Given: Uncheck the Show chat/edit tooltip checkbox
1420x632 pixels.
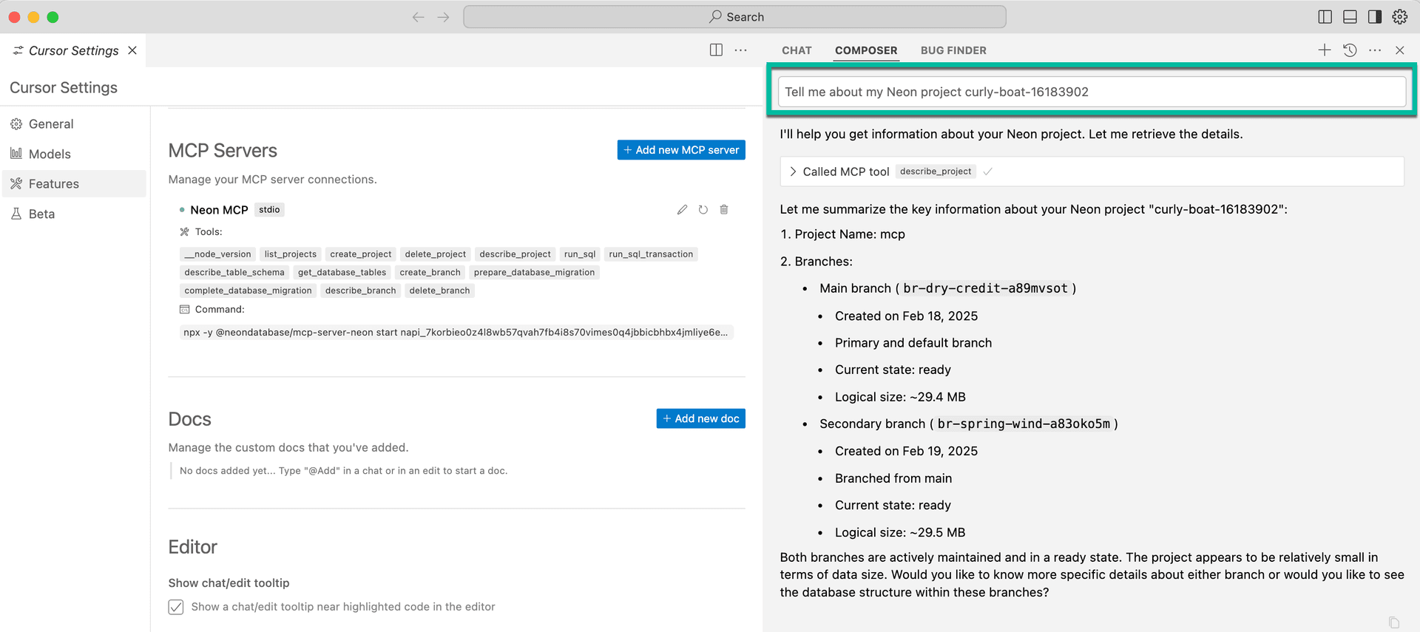Looking at the screenshot, I should pos(176,607).
